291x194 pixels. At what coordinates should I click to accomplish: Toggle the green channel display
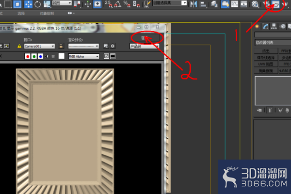click(34, 56)
